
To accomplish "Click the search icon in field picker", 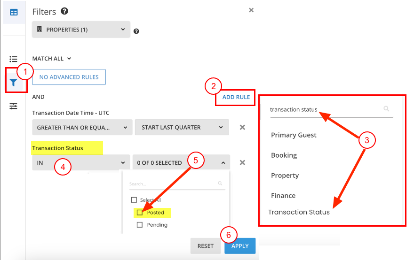I will (386, 109).
